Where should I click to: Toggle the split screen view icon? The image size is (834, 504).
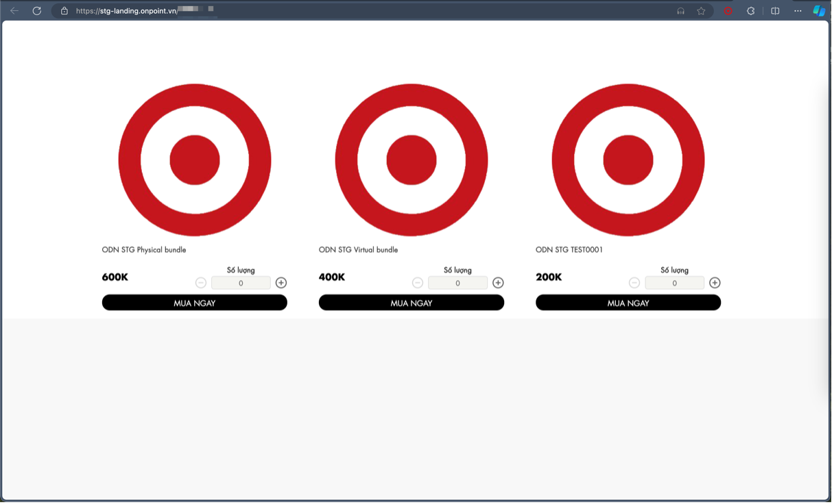click(x=775, y=11)
